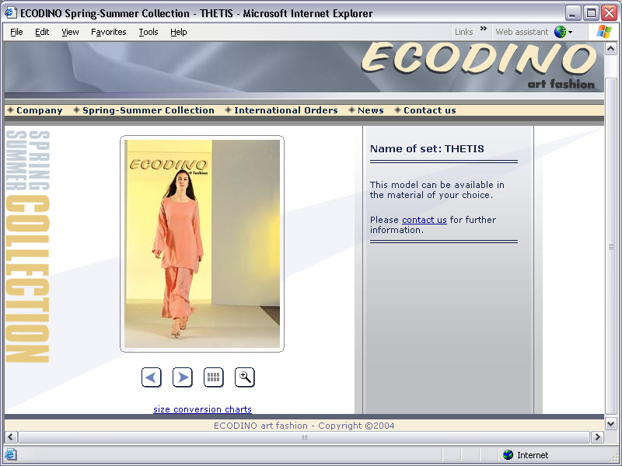Image resolution: width=622 pixels, height=466 pixels.
Task: Open the Help menu
Action: [x=179, y=32]
